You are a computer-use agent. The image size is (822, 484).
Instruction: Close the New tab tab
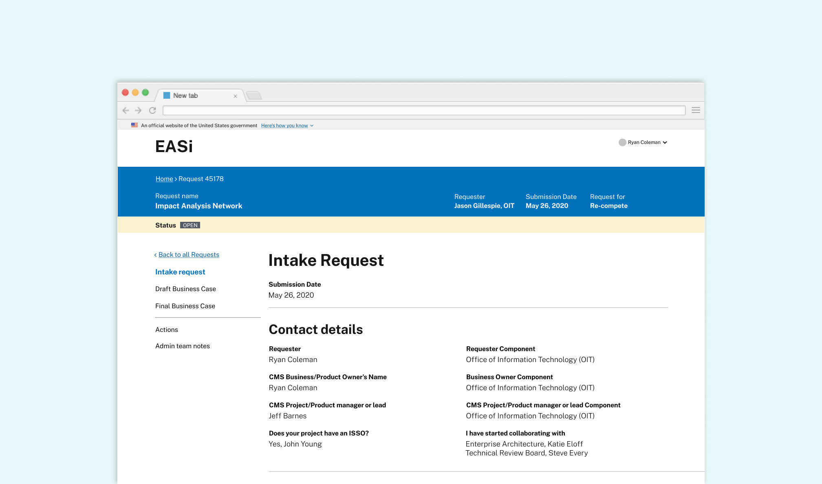click(x=235, y=96)
